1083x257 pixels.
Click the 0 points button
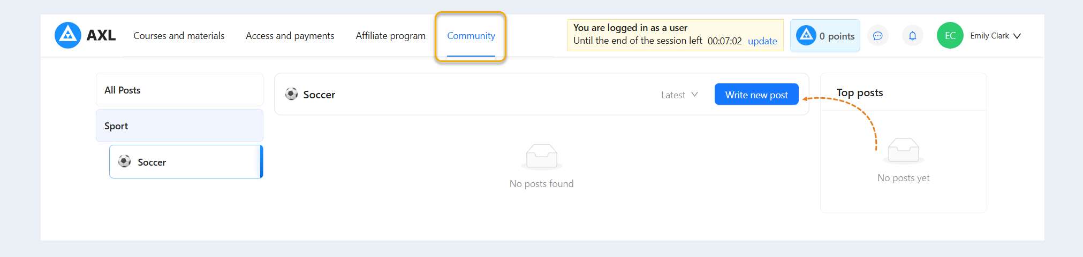[x=825, y=35]
